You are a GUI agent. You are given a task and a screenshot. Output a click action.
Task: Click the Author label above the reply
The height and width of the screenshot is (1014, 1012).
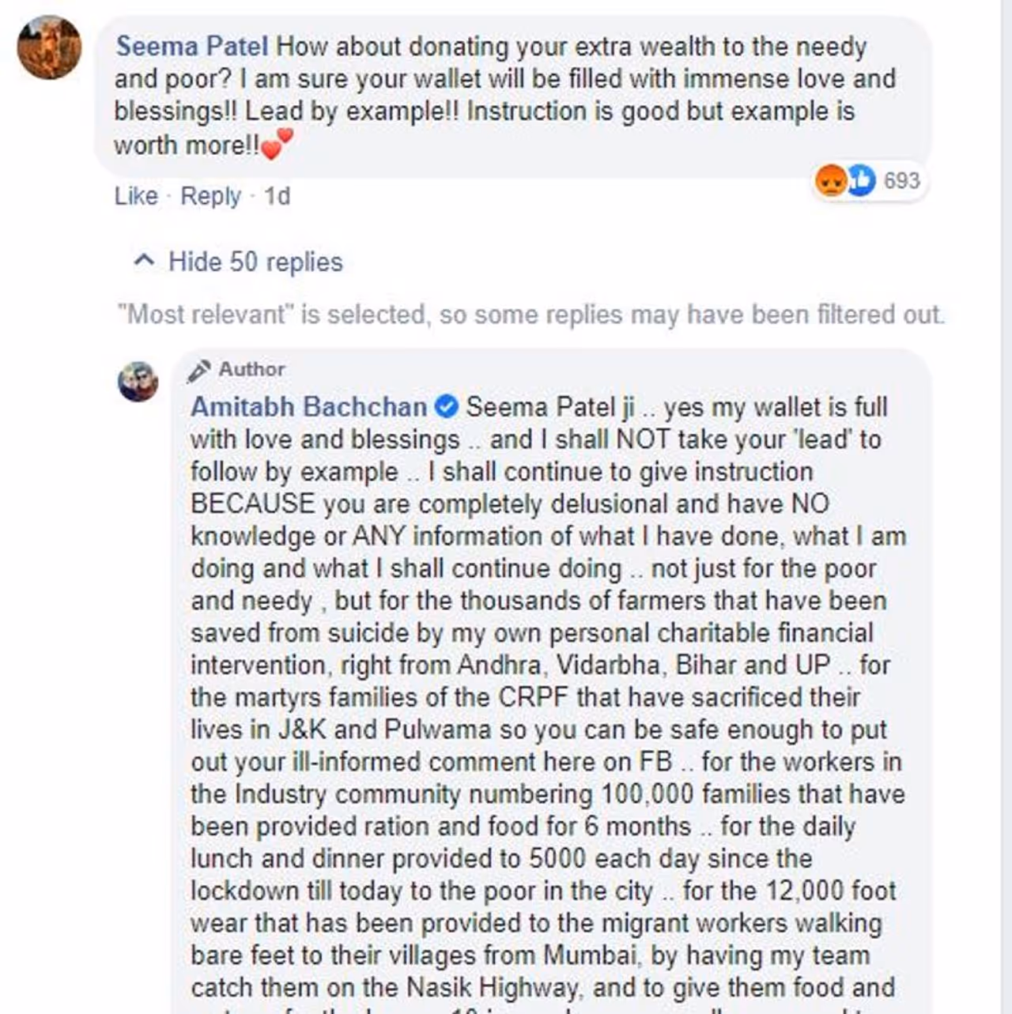251,369
